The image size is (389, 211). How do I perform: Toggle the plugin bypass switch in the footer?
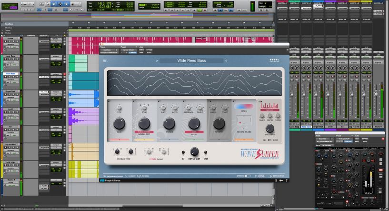pos(248,176)
